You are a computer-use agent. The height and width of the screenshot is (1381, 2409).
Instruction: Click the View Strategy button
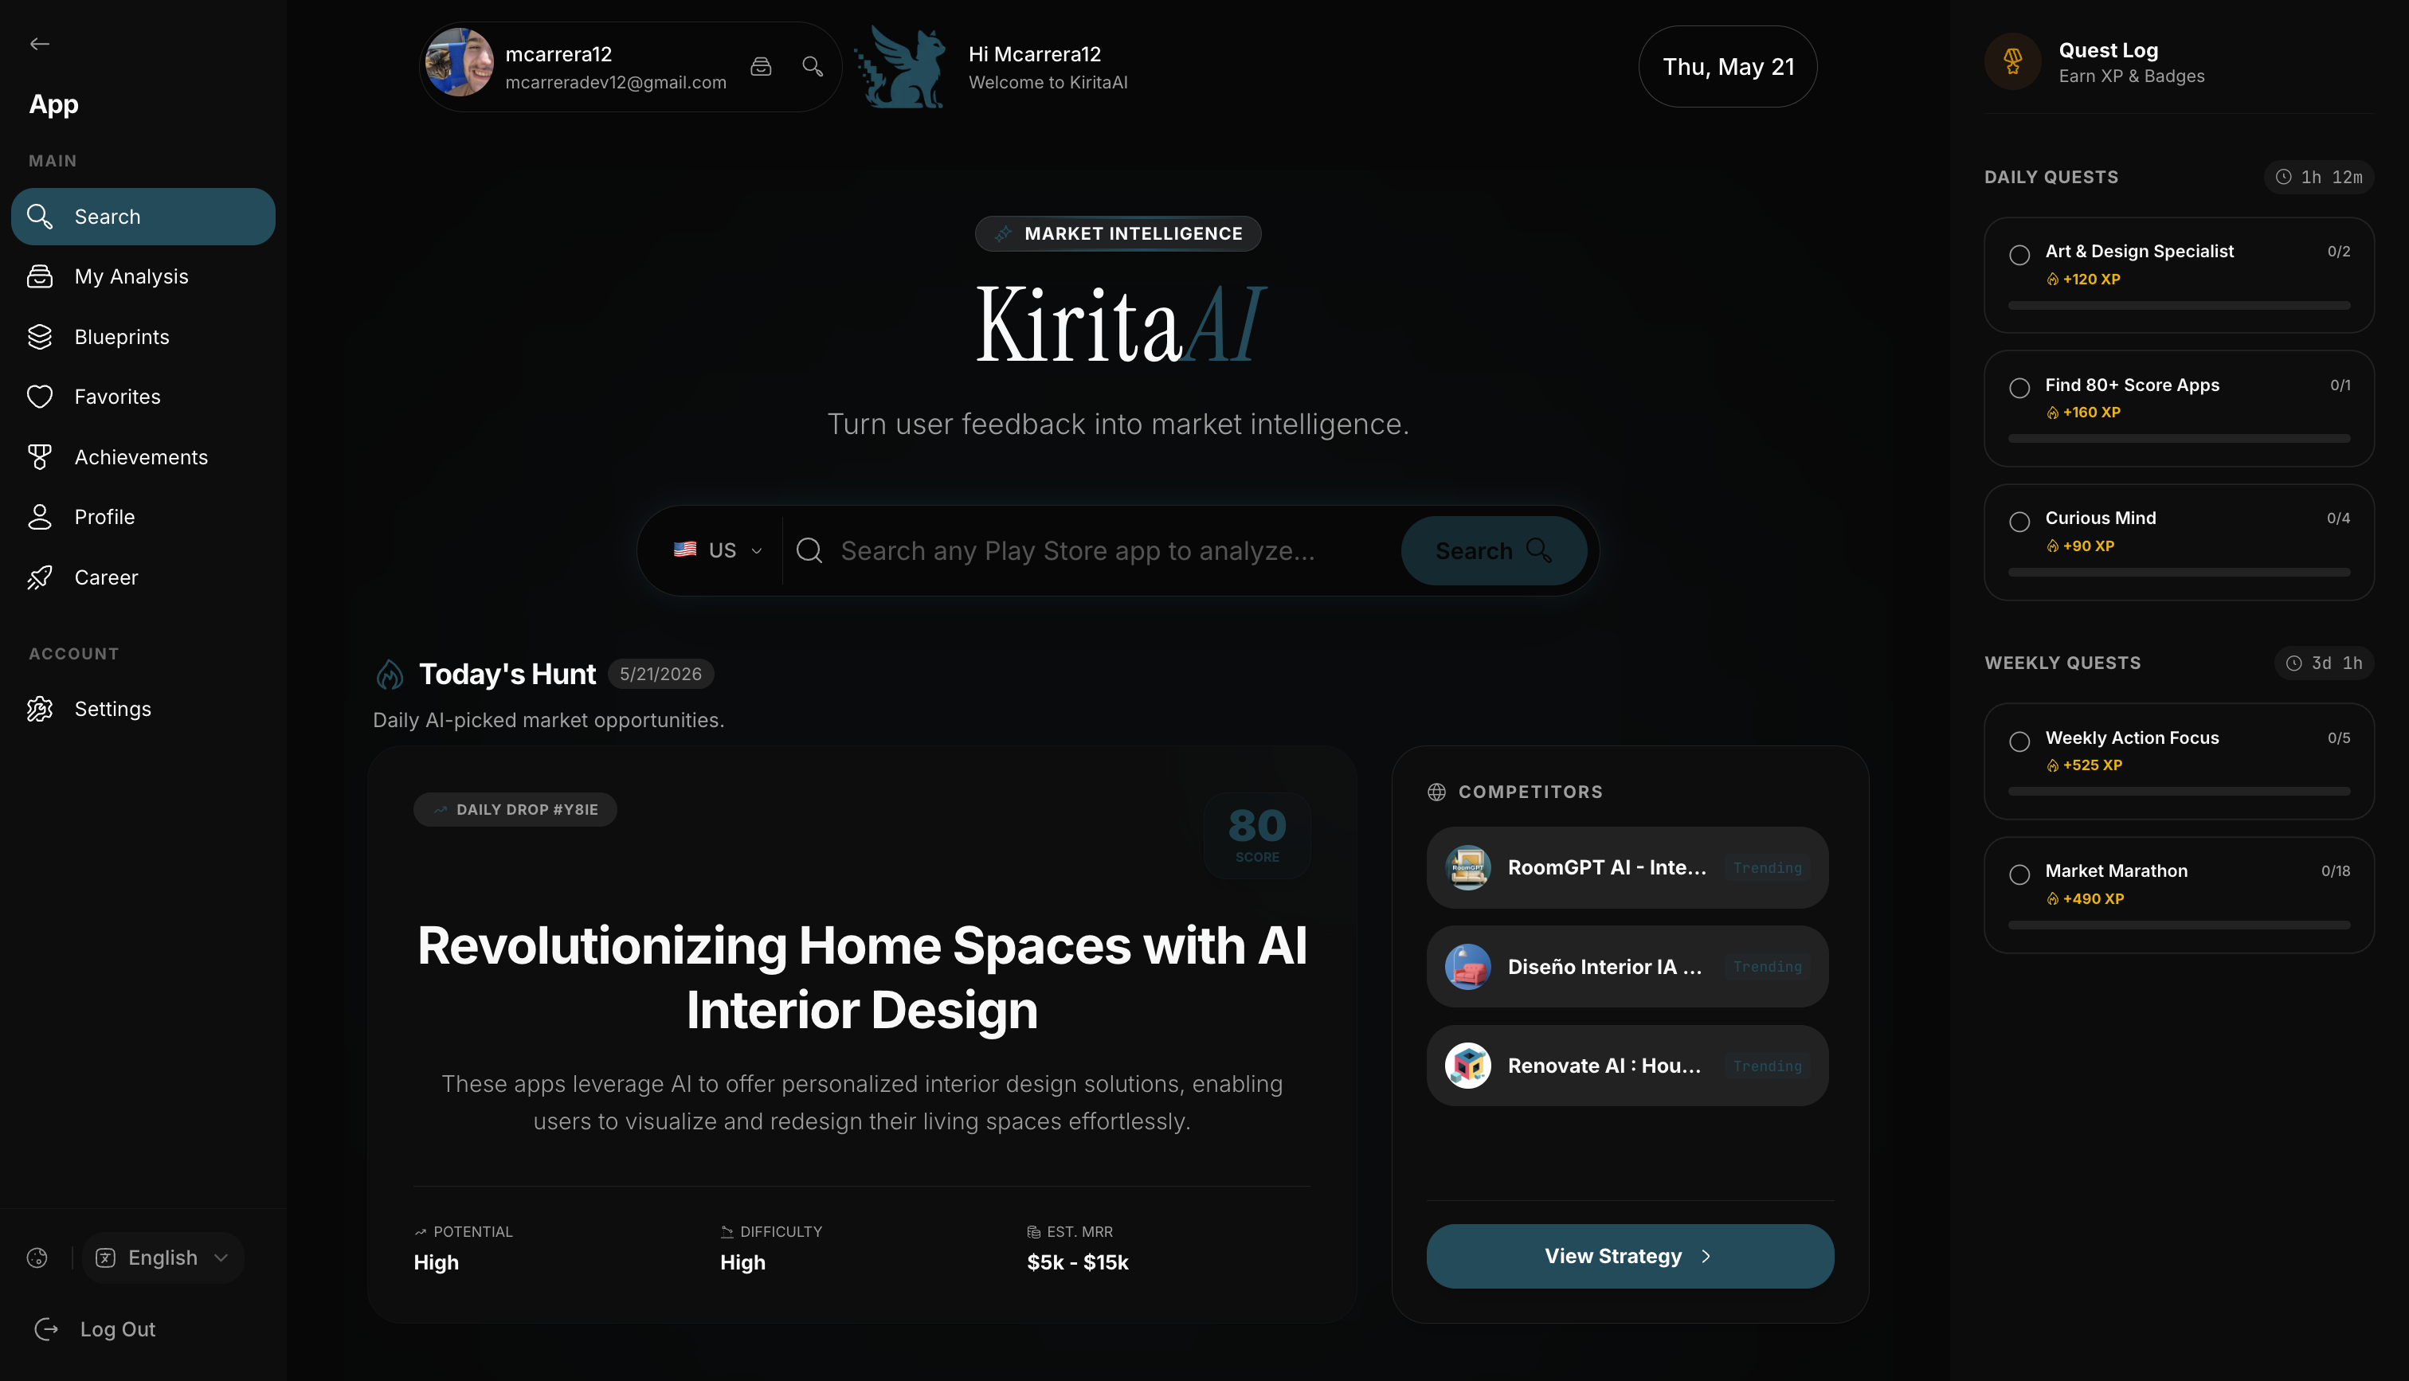pyautogui.click(x=1629, y=1256)
